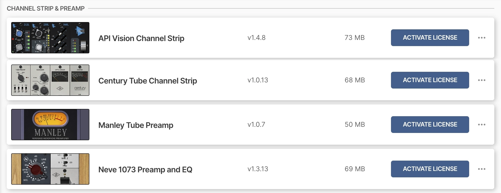This screenshot has width=501, height=193.
Task: Click the 68 MB size of Century Tube
Action: pyautogui.click(x=355, y=80)
